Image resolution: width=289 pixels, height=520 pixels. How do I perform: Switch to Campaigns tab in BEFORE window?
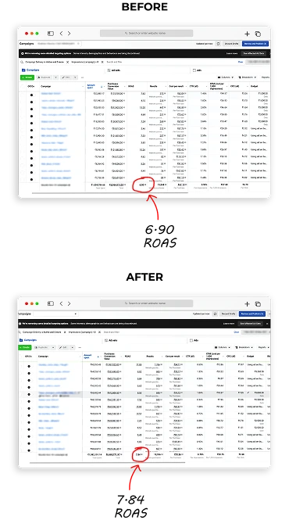30,70
